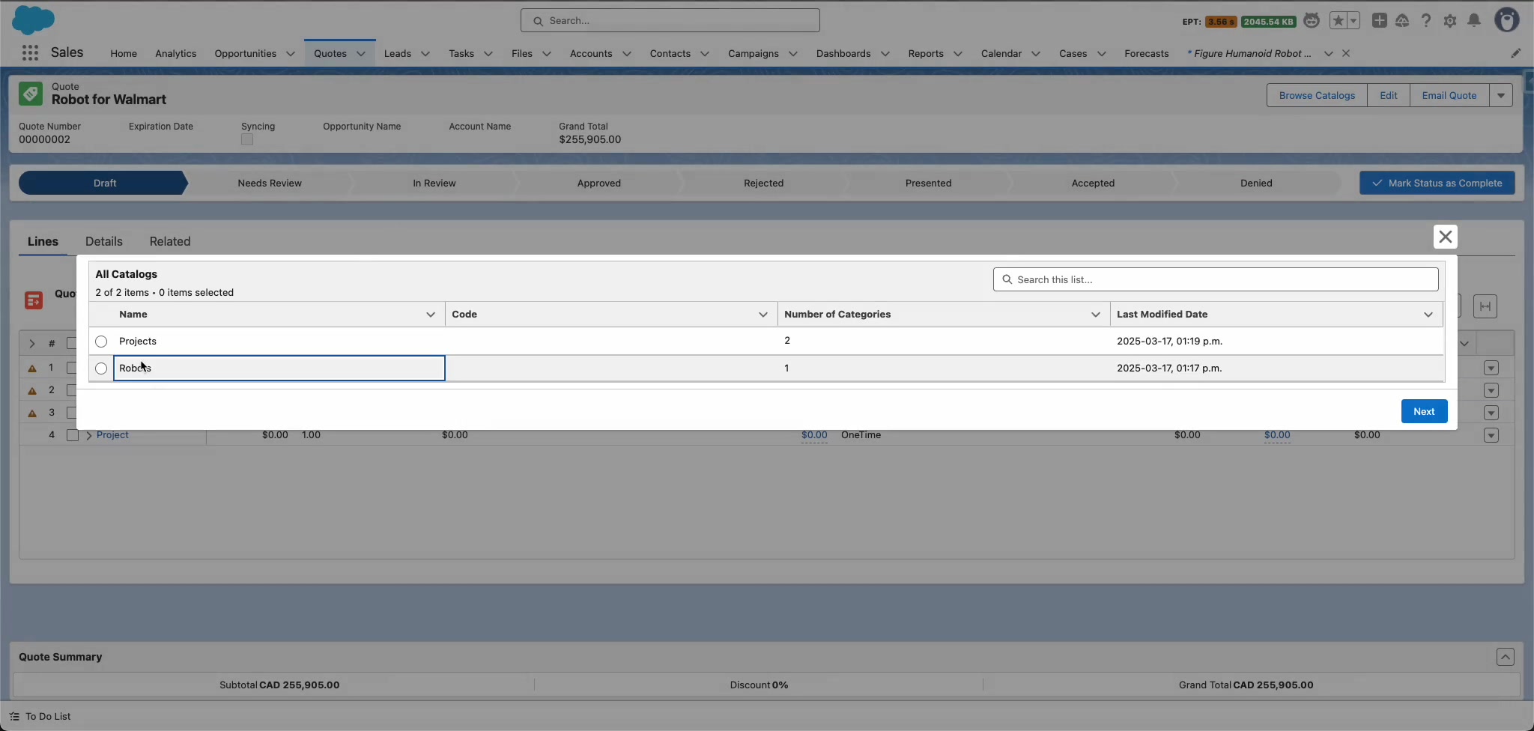1534x731 pixels.
Task: Open the Forecasts nav item
Action: pos(1146,54)
